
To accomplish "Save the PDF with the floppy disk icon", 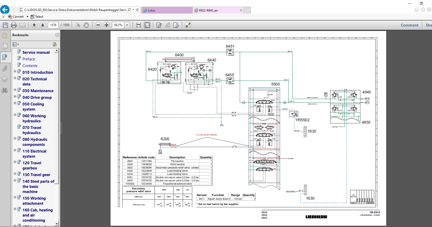I will point(5,25).
